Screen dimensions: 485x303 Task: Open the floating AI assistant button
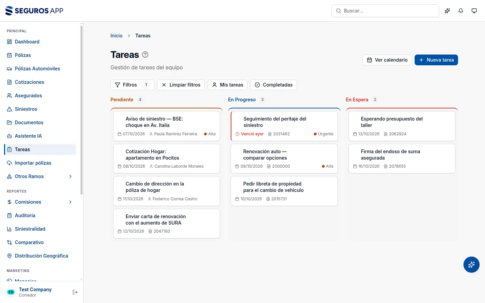pyautogui.click(x=472, y=265)
